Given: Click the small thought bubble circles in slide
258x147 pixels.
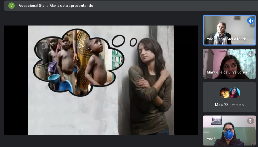Looking at the screenshot, I should (x=124, y=41).
